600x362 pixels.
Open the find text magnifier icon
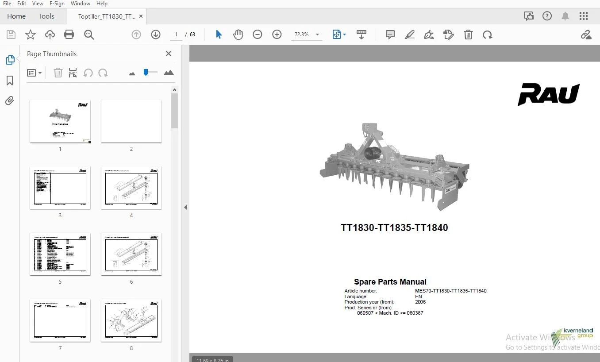[89, 35]
